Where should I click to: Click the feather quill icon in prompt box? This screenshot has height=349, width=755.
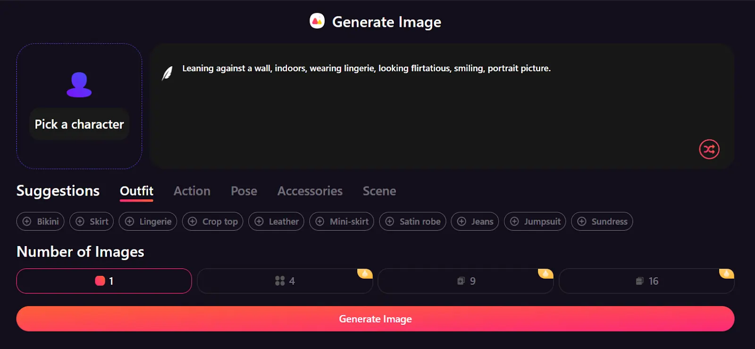coord(168,73)
